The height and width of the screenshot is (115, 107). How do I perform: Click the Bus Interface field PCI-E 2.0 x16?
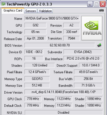coord(83,58)
